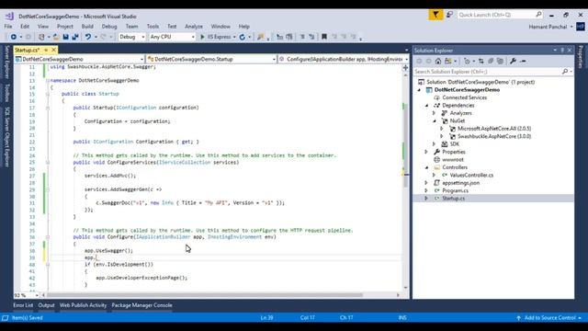Click Solution Explorer Preview Selected Items icon
Viewport: 588px width, 331px height.
coord(523,61)
